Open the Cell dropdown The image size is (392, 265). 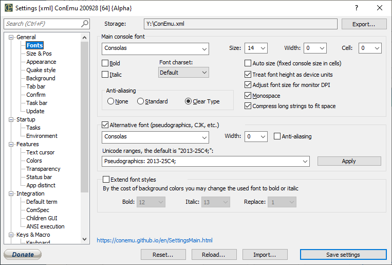pyautogui.click(x=370, y=48)
